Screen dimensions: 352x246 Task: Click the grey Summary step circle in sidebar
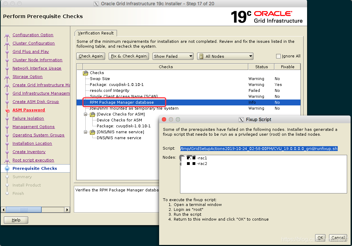8,177
